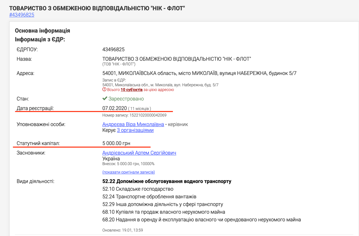Click the green checkmark beside Зареєстровано
The height and width of the screenshot is (236, 359).
(x=105, y=98)
